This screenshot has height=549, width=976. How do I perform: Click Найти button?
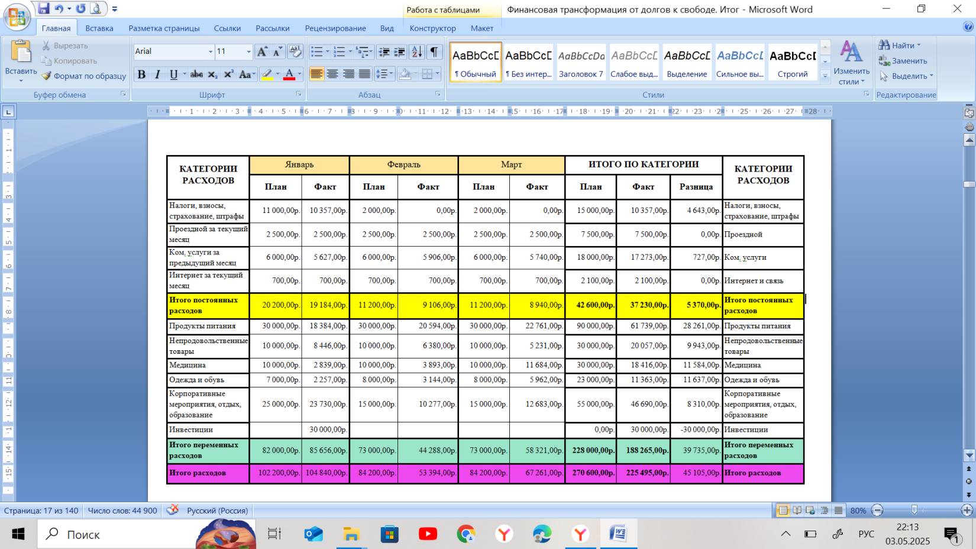click(x=899, y=45)
